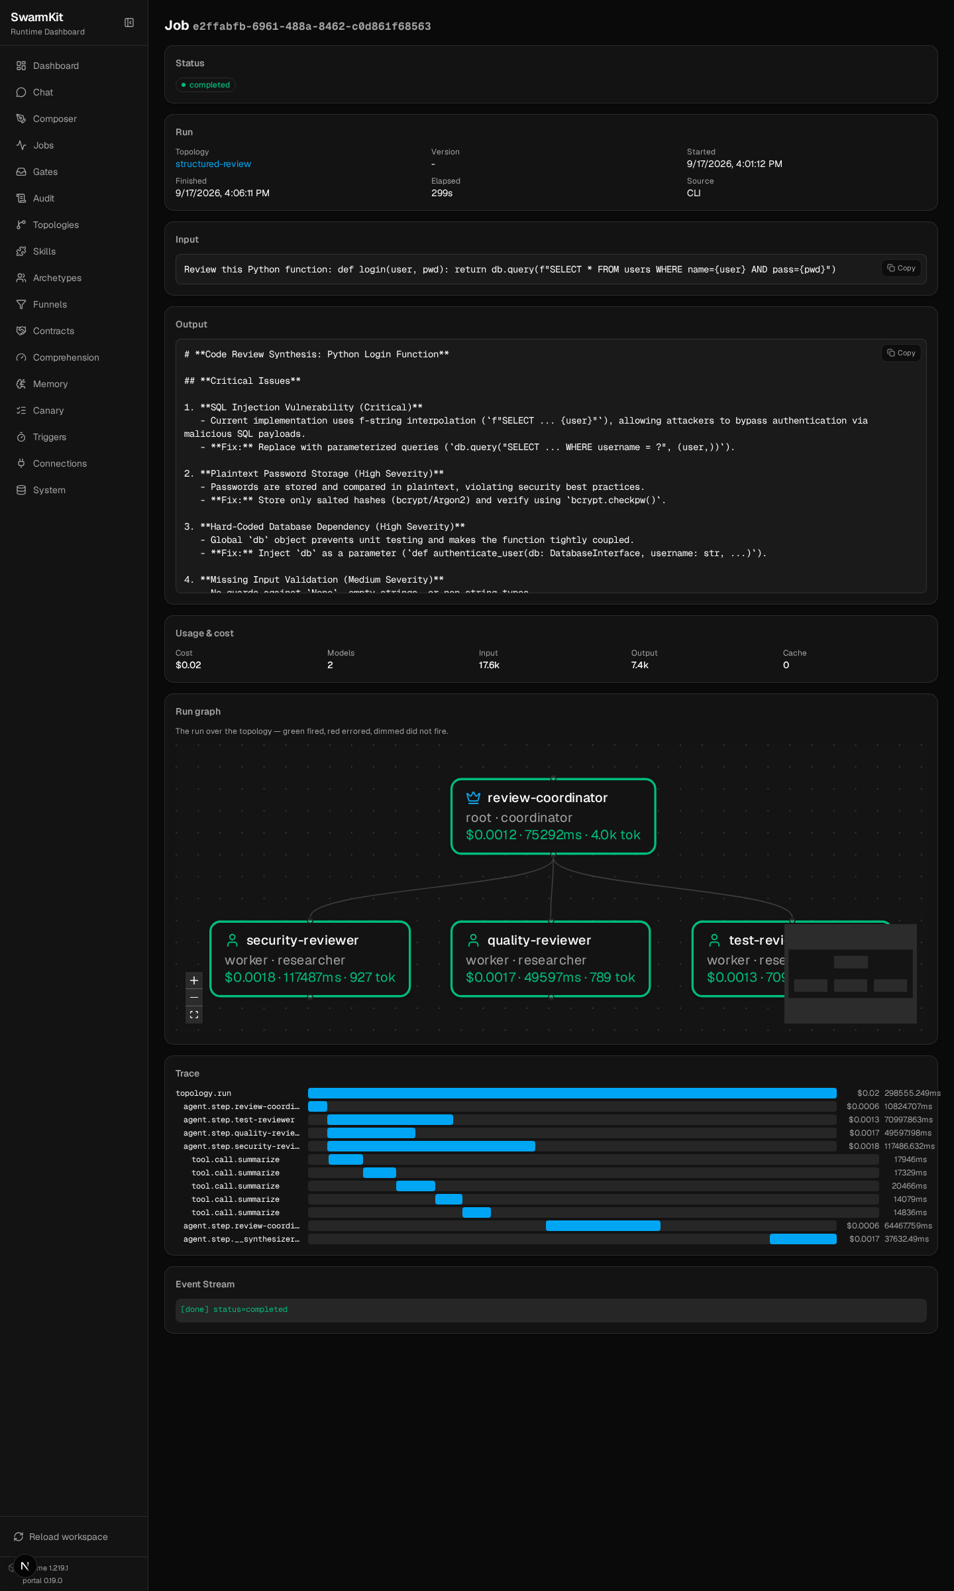Click the crown icon on review-coordinator node

tap(473, 797)
